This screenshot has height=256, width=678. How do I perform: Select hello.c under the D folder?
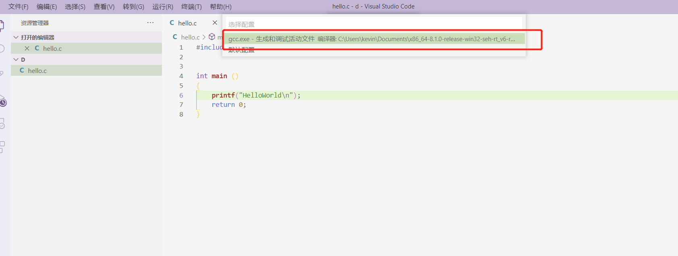86,71
